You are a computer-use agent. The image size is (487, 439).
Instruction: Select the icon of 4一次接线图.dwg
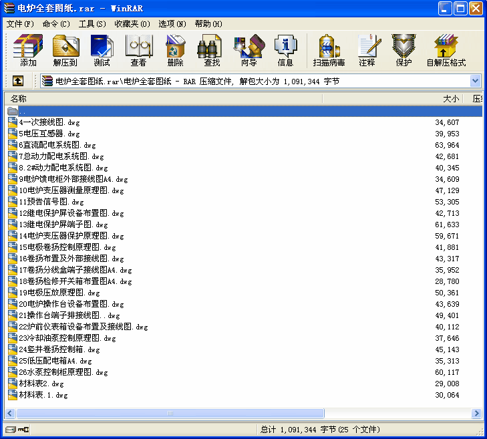coord(13,122)
